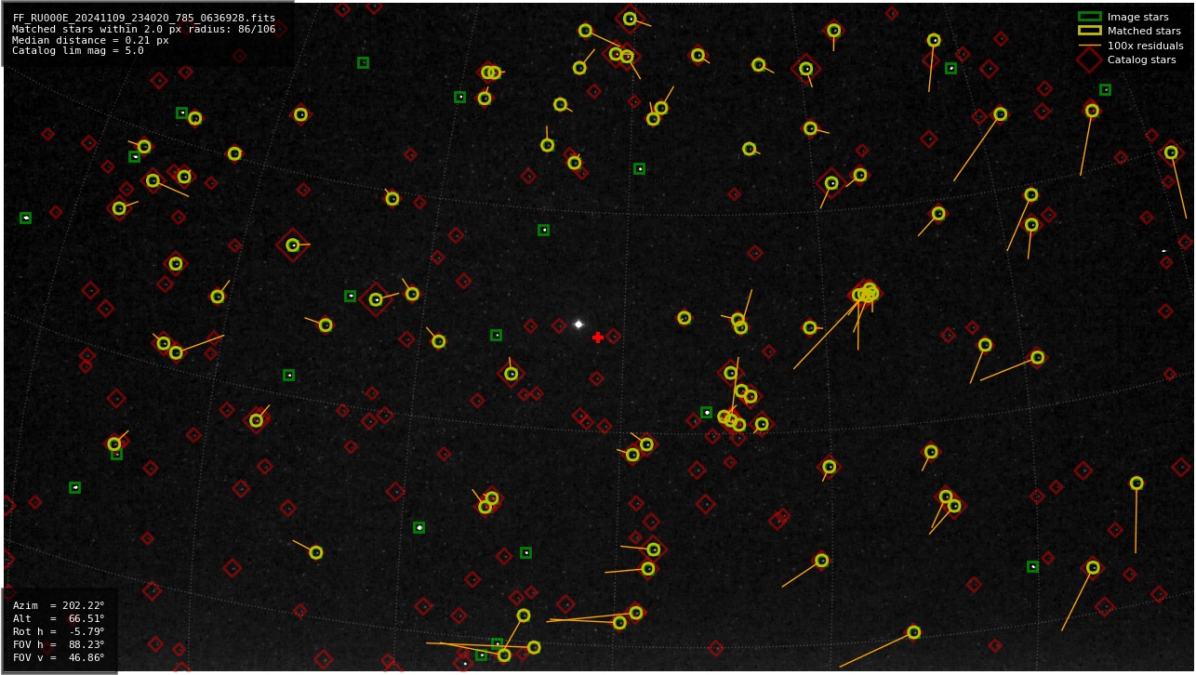Click the yellow Matched stars legend icon

coord(1089,31)
